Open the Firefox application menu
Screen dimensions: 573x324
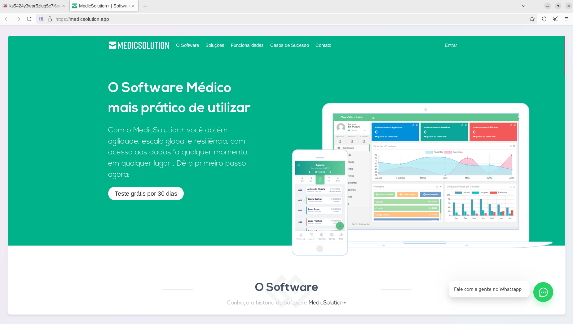click(566, 19)
